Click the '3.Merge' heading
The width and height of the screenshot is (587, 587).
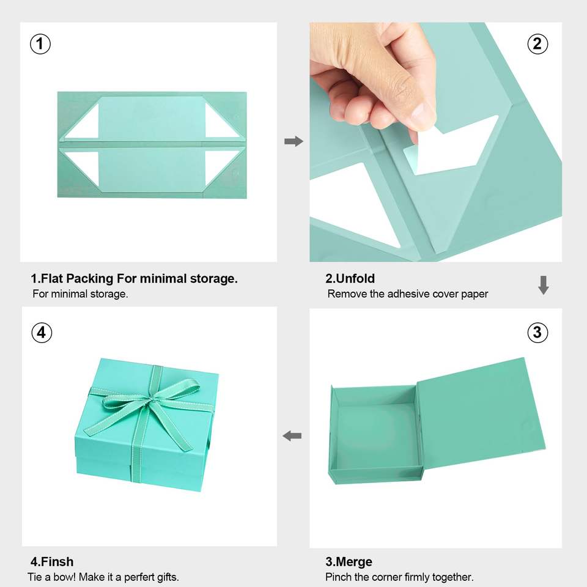tap(349, 562)
